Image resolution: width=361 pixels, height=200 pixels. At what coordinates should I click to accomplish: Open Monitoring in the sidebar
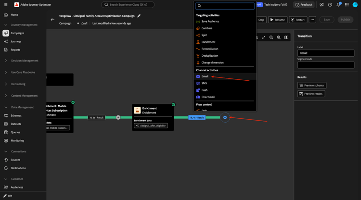pos(17,140)
